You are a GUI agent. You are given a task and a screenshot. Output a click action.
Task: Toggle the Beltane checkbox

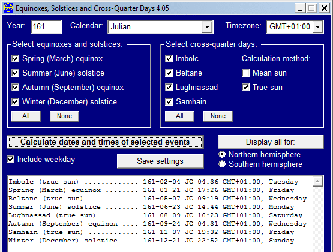(x=169, y=73)
